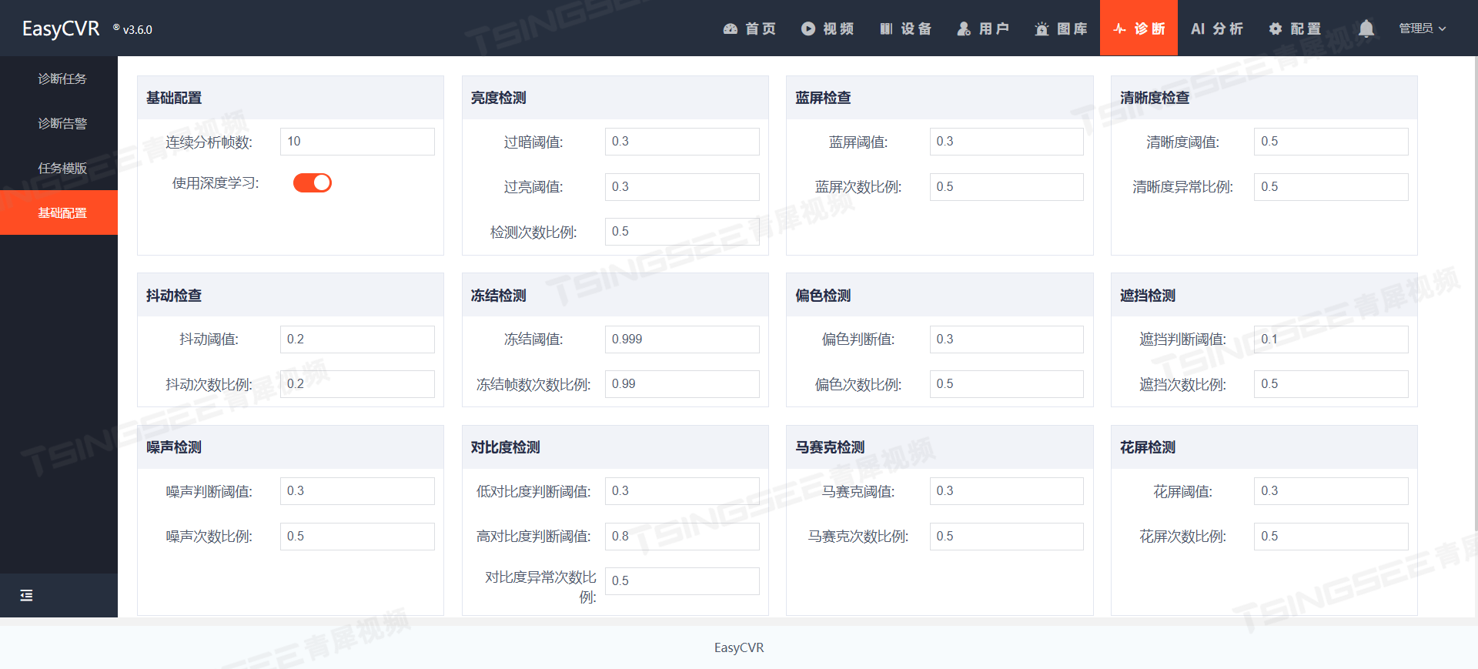Click the alarm light icon next to 图库
Viewport: 1478px width, 669px height.
coord(1042,28)
